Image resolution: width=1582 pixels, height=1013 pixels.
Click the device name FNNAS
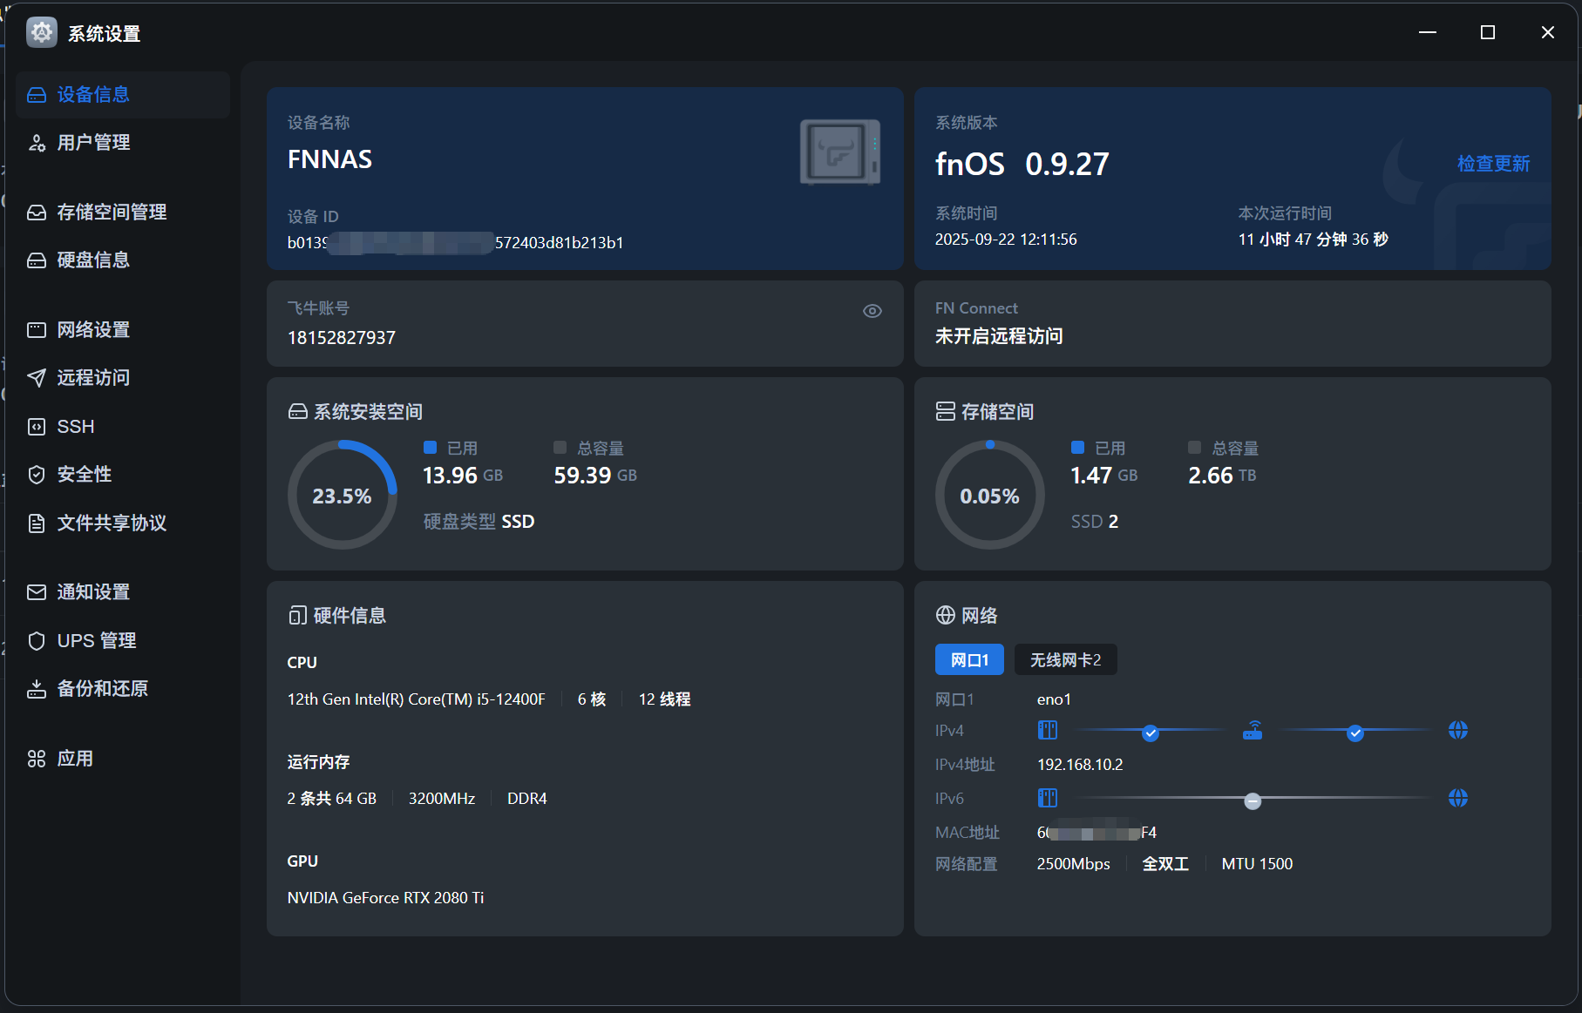(x=329, y=159)
